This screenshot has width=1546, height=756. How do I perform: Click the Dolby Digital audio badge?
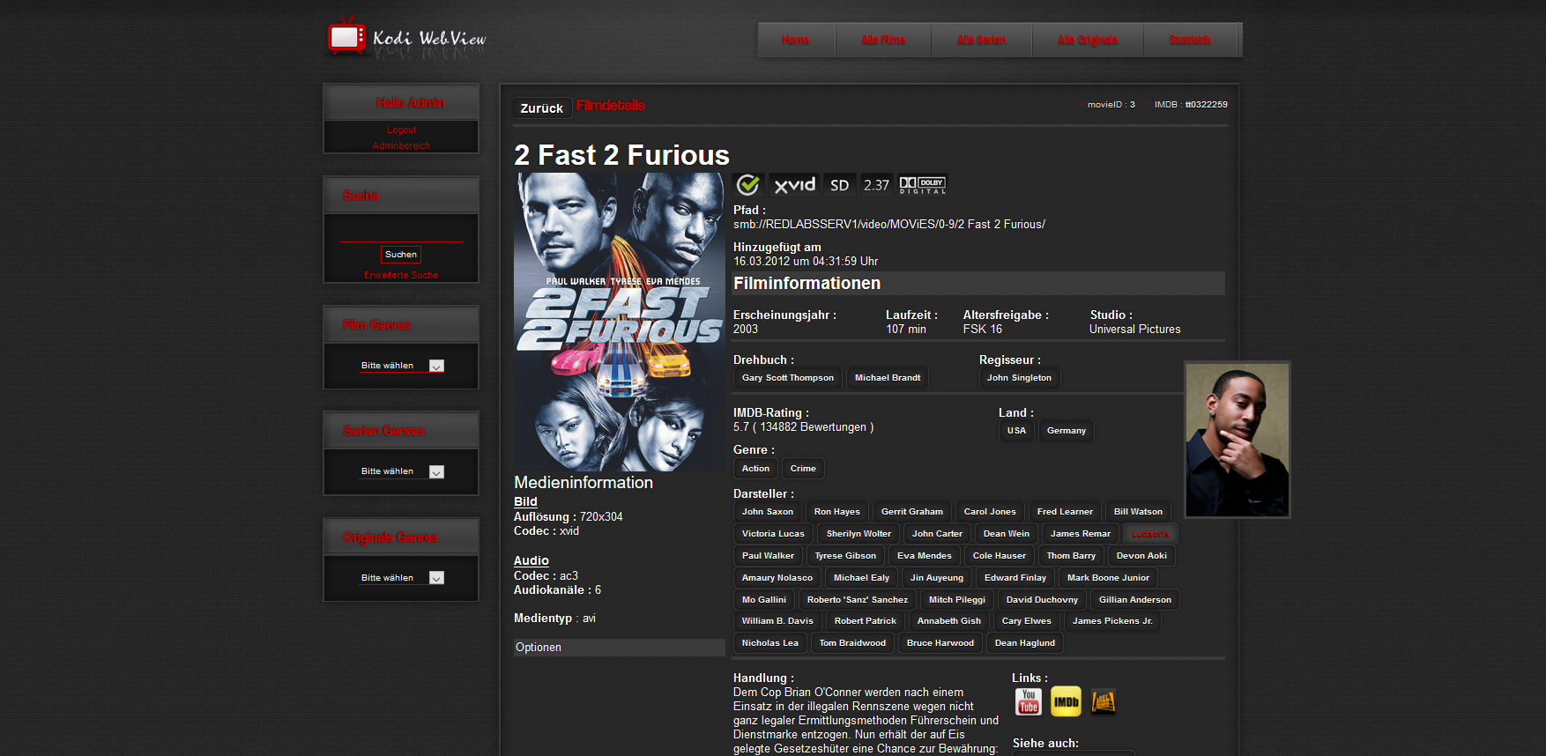923,184
